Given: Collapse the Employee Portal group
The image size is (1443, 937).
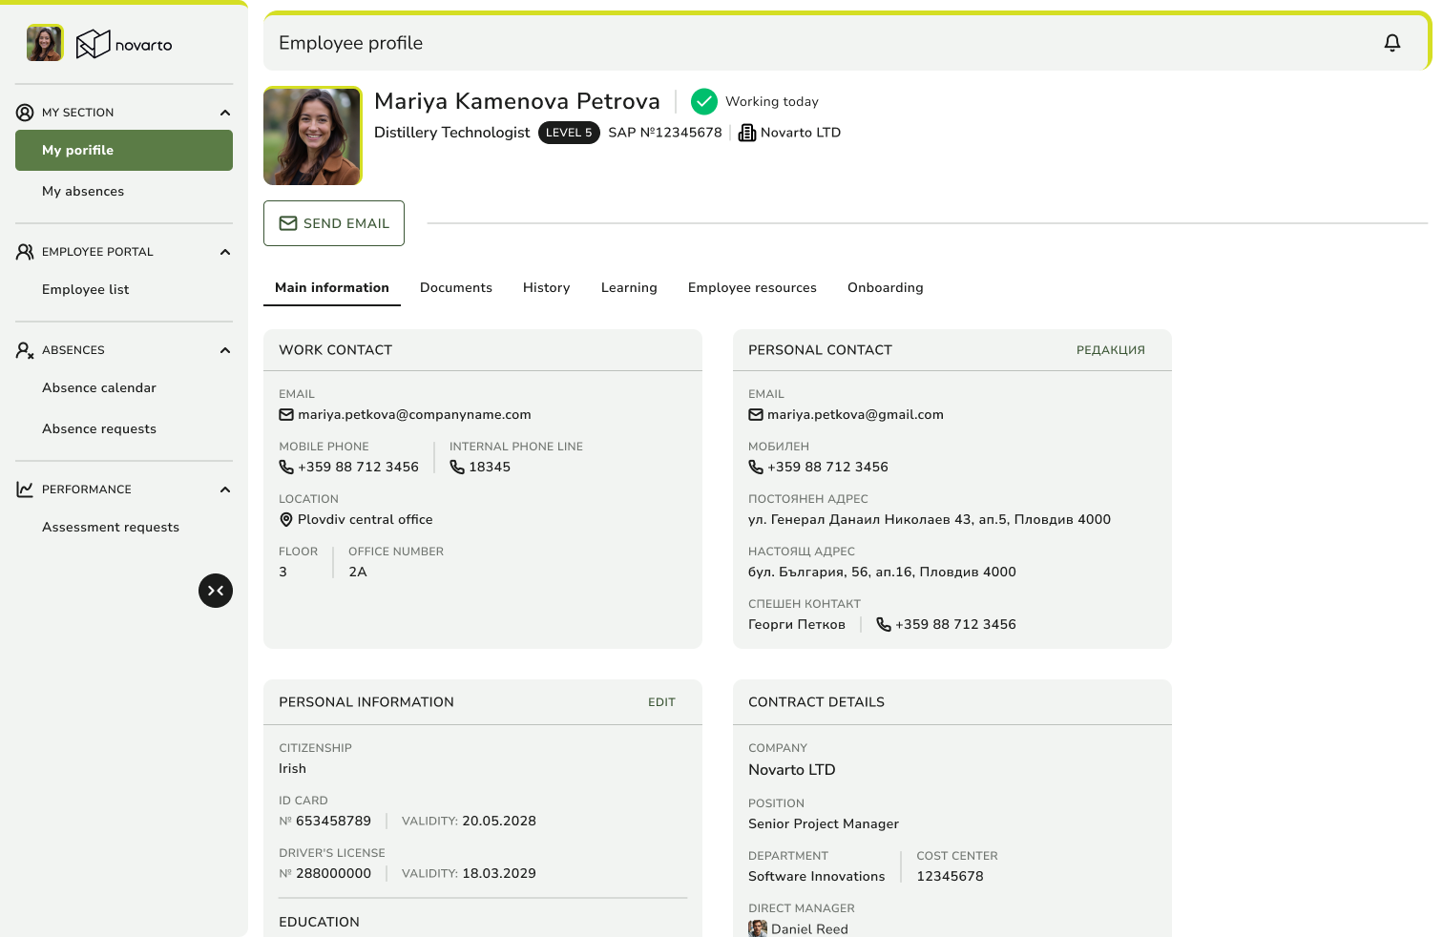Looking at the screenshot, I should (225, 252).
